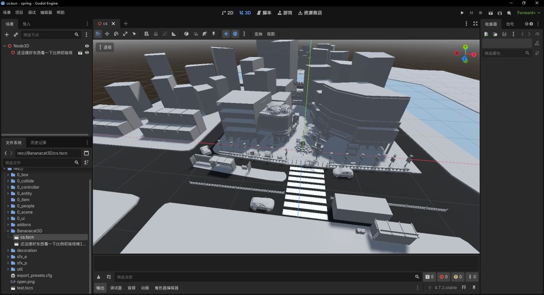Select the Move mode tool in 3D toolbar

[x=107, y=34]
